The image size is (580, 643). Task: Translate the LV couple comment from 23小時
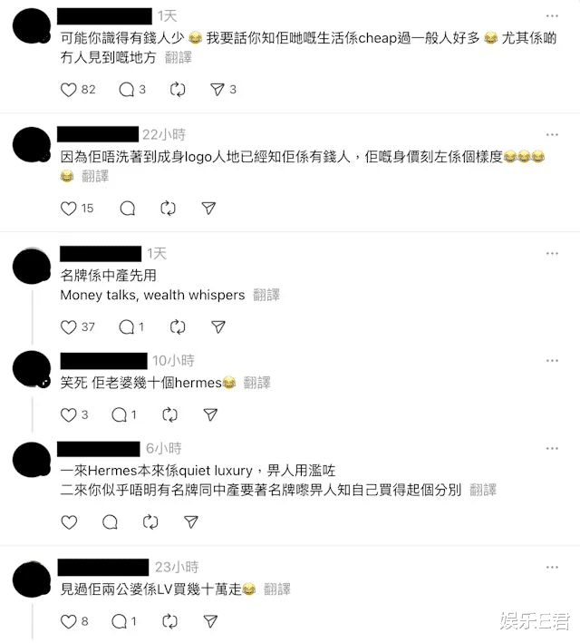pyautogui.click(x=277, y=589)
